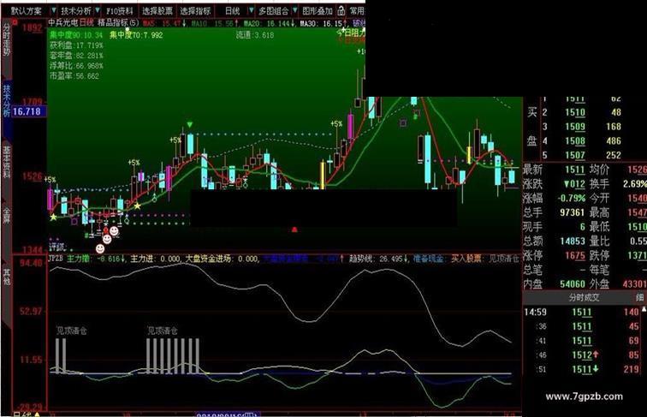Click the 内盘 54060 value

[x=572, y=284]
